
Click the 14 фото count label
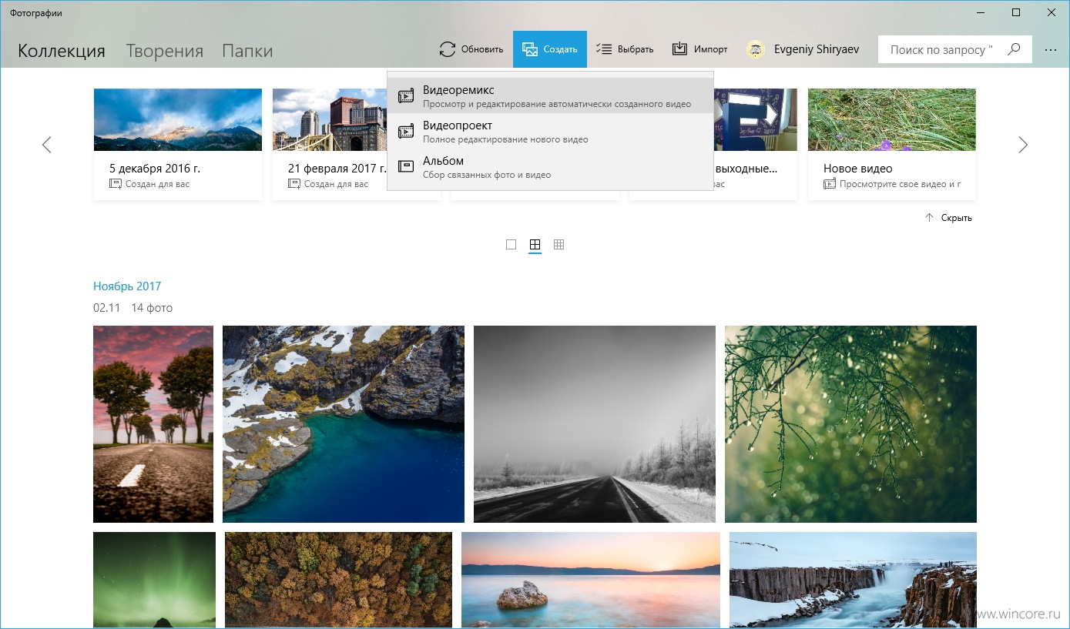(x=152, y=308)
